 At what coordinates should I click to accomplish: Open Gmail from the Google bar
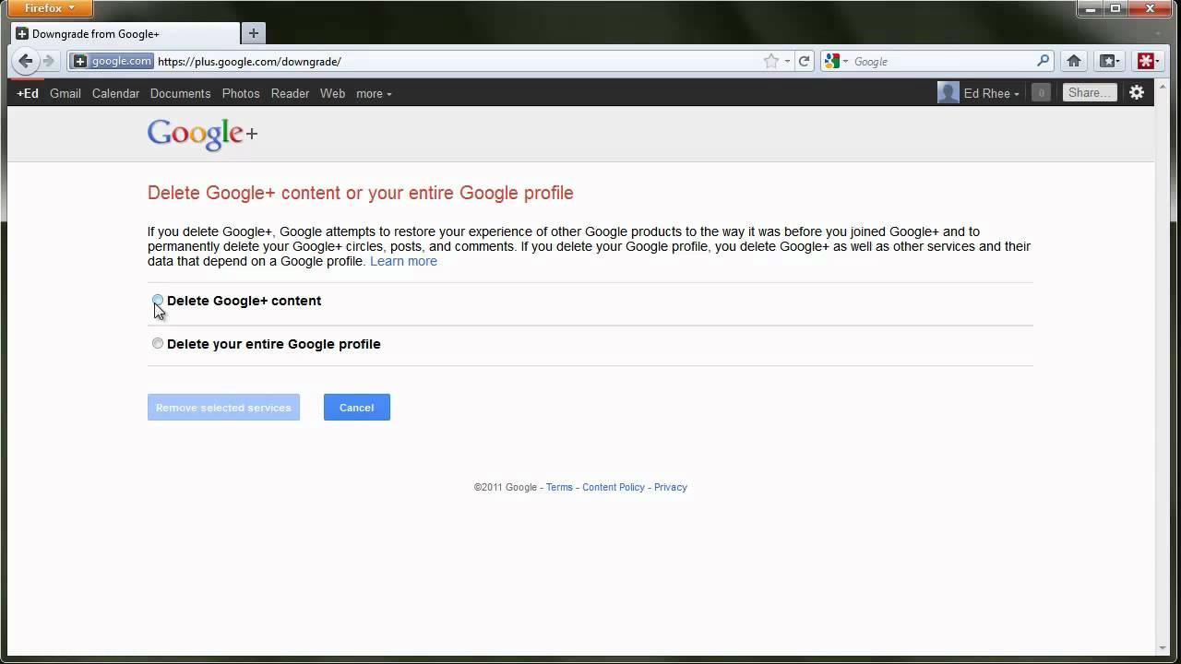tap(66, 93)
